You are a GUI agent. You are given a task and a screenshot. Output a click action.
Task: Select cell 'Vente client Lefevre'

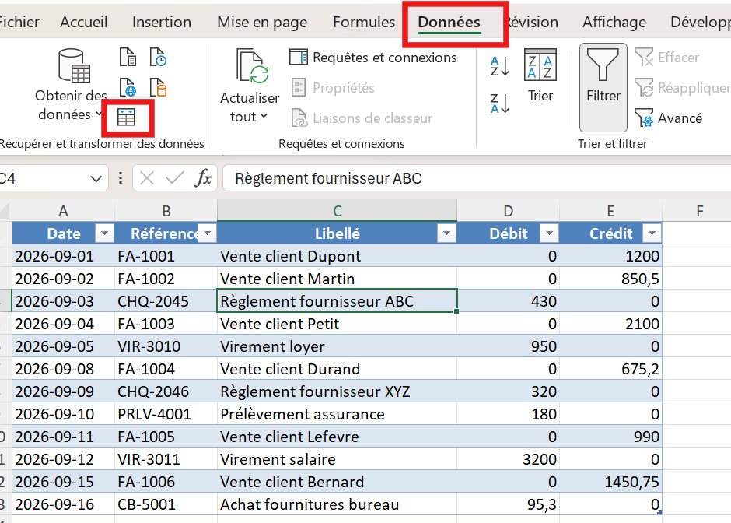coord(337,437)
